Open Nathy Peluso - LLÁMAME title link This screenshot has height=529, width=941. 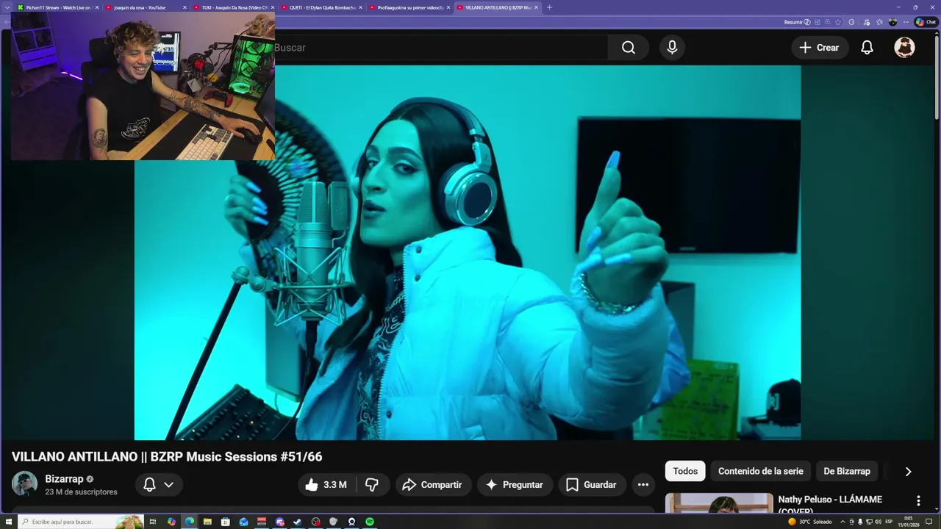[x=830, y=505]
